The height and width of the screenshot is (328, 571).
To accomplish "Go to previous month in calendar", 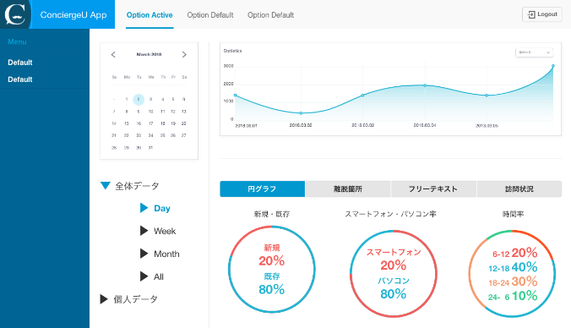I will [x=113, y=54].
